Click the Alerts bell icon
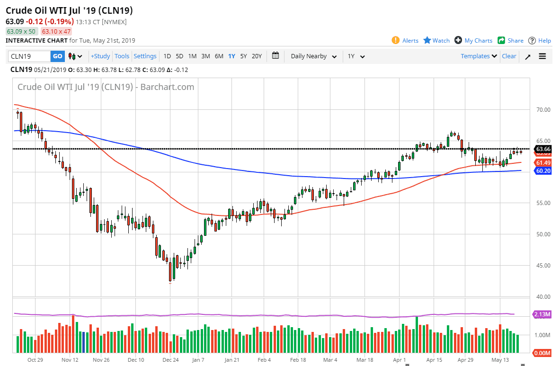The image size is (560, 366). coord(396,40)
